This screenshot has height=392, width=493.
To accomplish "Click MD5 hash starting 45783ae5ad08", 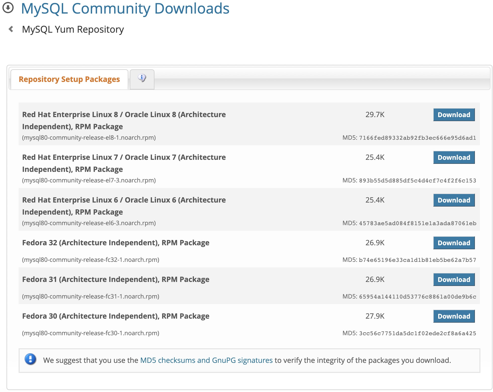I will [x=418, y=223].
